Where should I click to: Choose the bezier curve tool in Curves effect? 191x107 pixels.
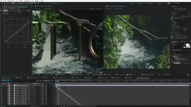(x=24, y=17)
